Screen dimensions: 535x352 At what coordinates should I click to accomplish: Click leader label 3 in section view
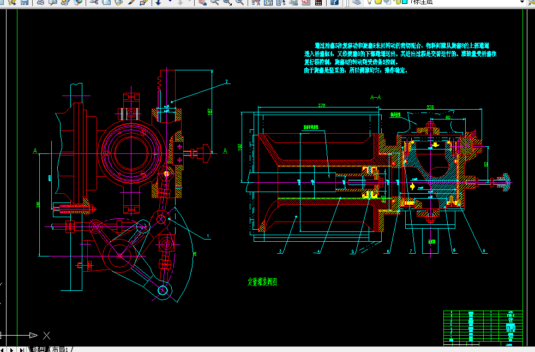coord(280,251)
